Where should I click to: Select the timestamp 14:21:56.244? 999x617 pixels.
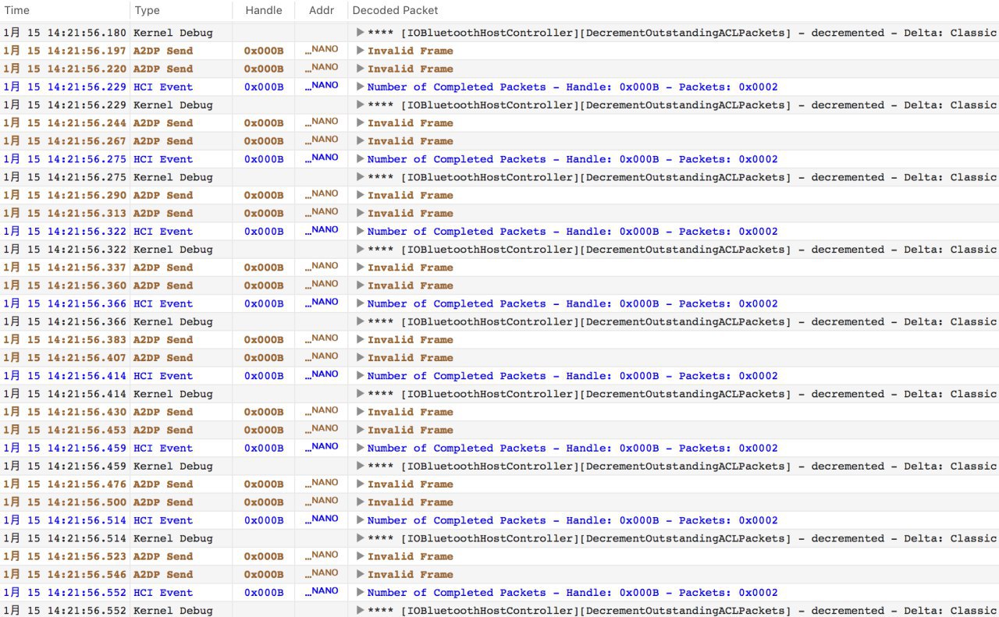click(x=64, y=123)
